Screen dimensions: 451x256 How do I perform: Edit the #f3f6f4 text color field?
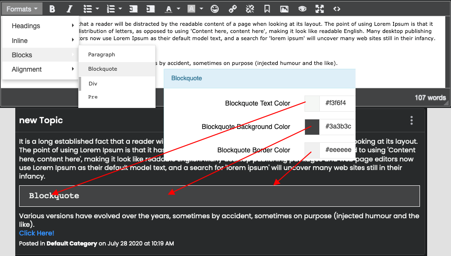tap(337, 103)
